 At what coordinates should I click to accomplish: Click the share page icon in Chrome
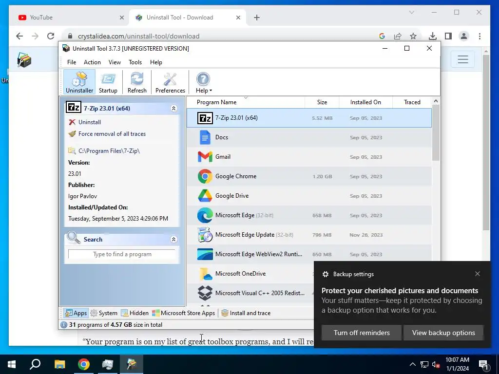[x=398, y=36]
